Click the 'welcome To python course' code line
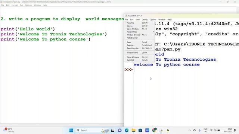Screen dimensions: 239x134 (x=46, y=39)
